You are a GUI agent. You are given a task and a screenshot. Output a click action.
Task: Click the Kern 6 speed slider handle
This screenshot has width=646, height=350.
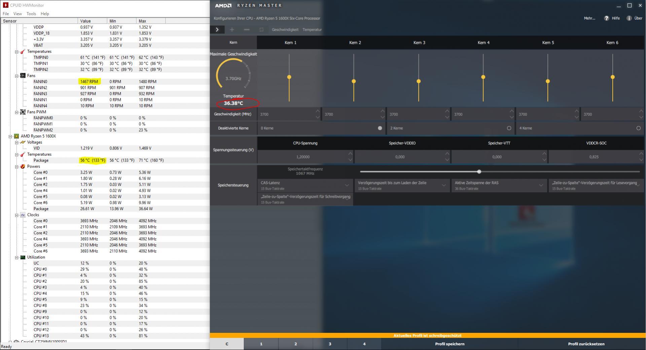tap(613, 77)
